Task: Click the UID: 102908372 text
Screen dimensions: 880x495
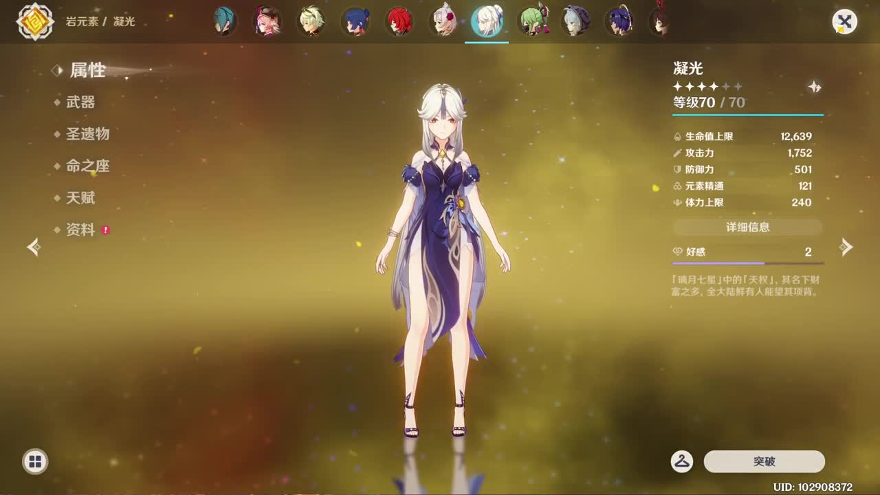Action: point(813,487)
